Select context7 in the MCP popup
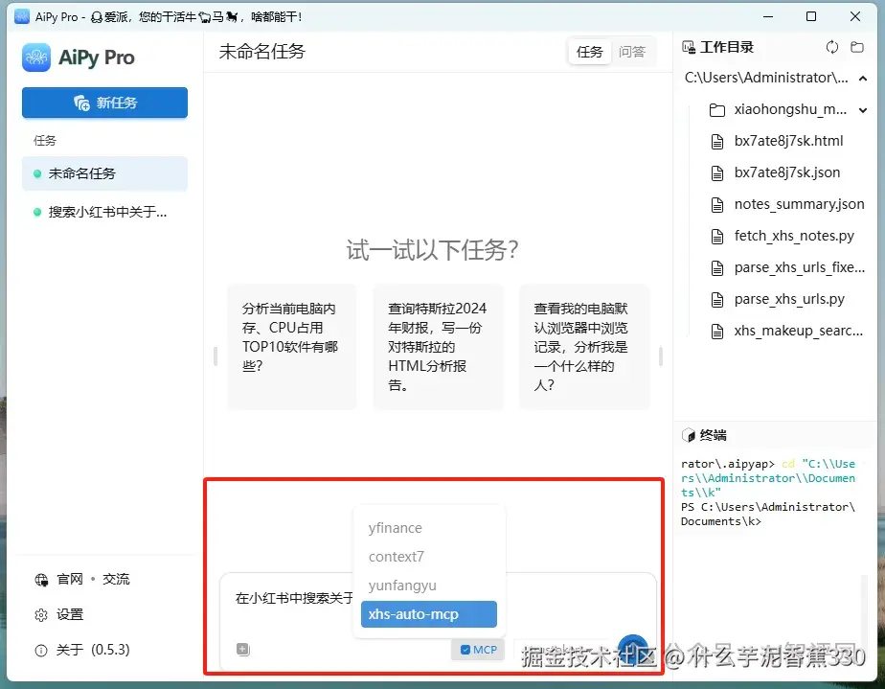Viewport: 885px width, 689px height. pyautogui.click(x=397, y=557)
